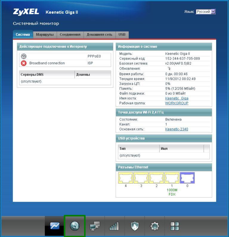The width and height of the screenshot is (229, 237).
Task: Open the System Monitor chart icon
Action: [x=55, y=226]
